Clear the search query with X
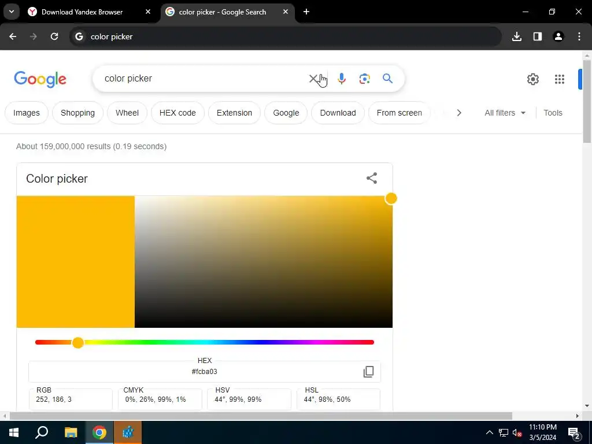592x444 pixels. 313,79
